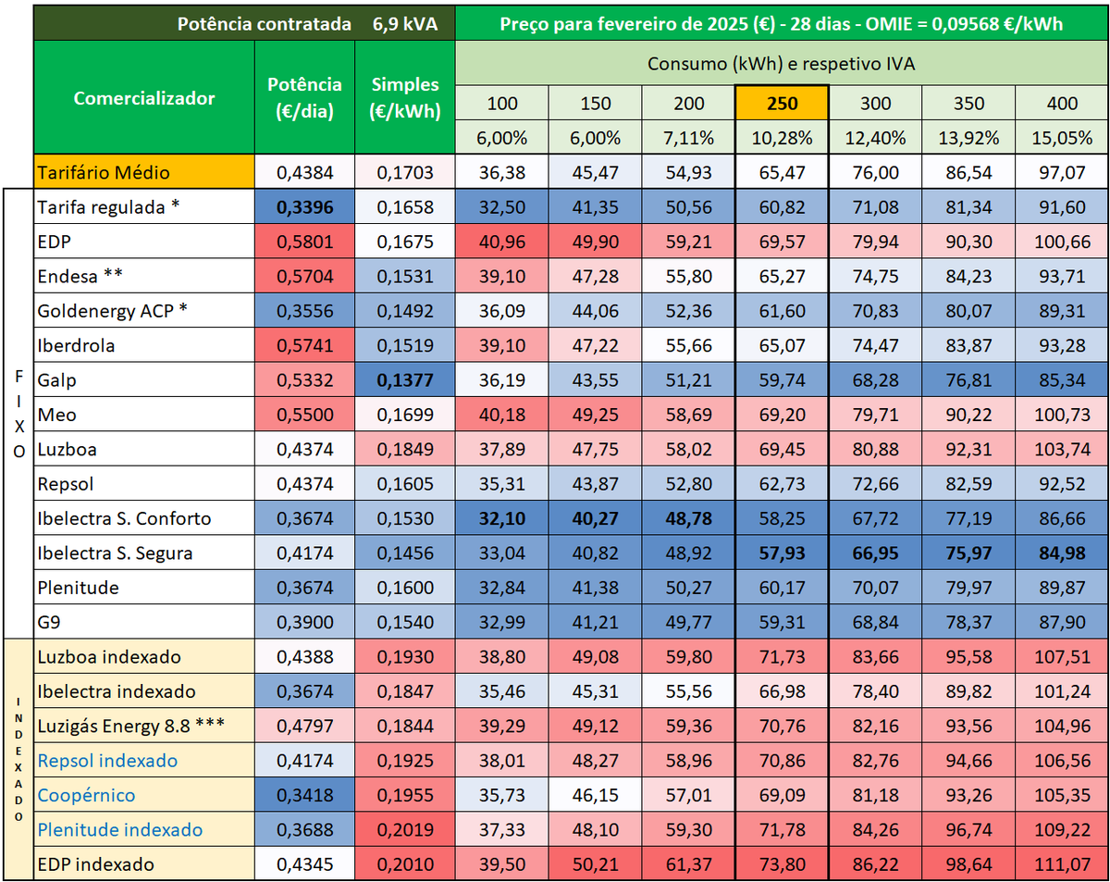Open the Coopérnico link

coord(86,796)
